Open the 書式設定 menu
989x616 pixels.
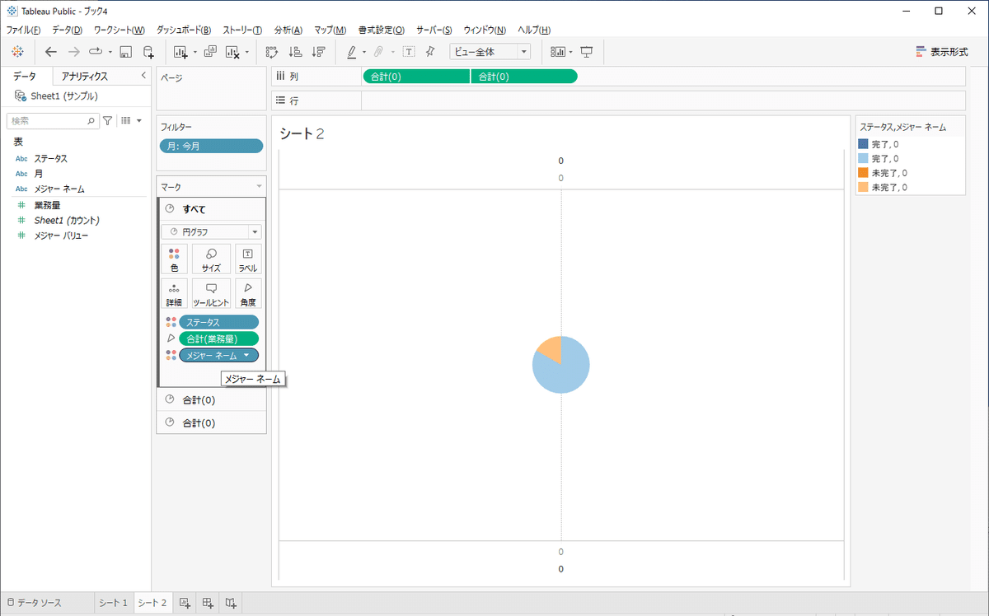(x=382, y=30)
